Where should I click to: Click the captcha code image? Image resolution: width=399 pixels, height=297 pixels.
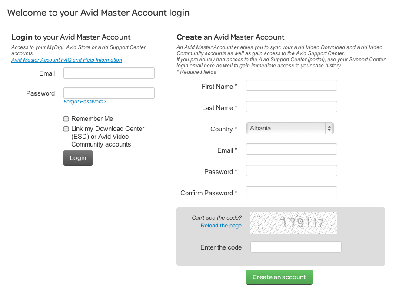pos(294,223)
